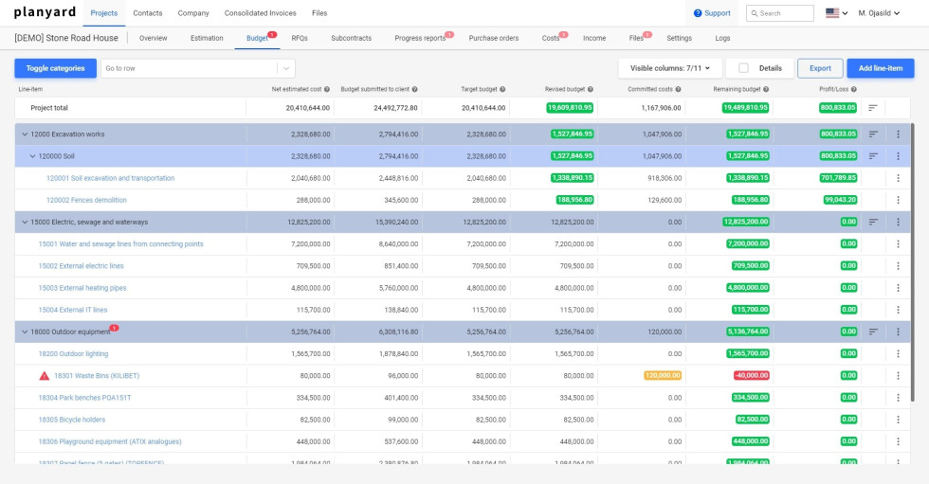Open the Visible columns 7/11 dropdown
929x484 pixels.
tap(670, 68)
